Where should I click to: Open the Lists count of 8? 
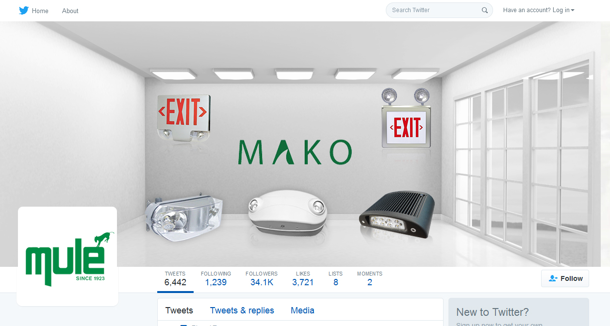(x=335, y=279)
